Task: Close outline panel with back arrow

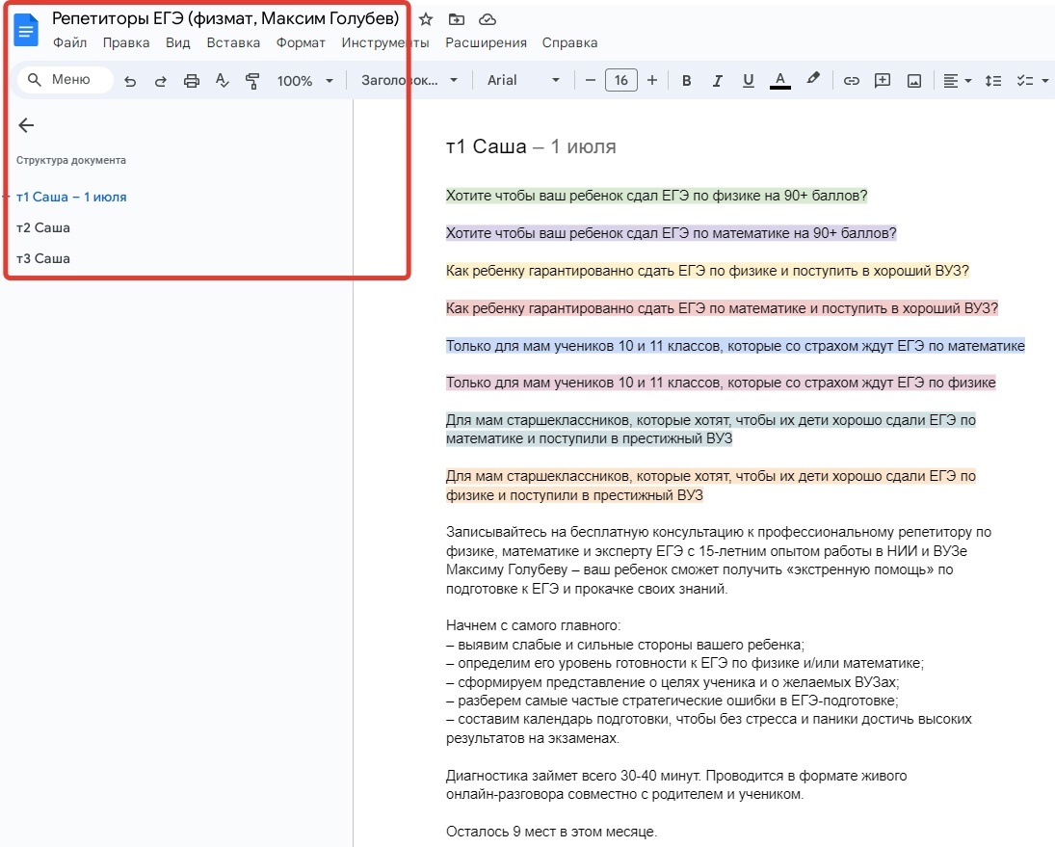Action: click(26, 125)
